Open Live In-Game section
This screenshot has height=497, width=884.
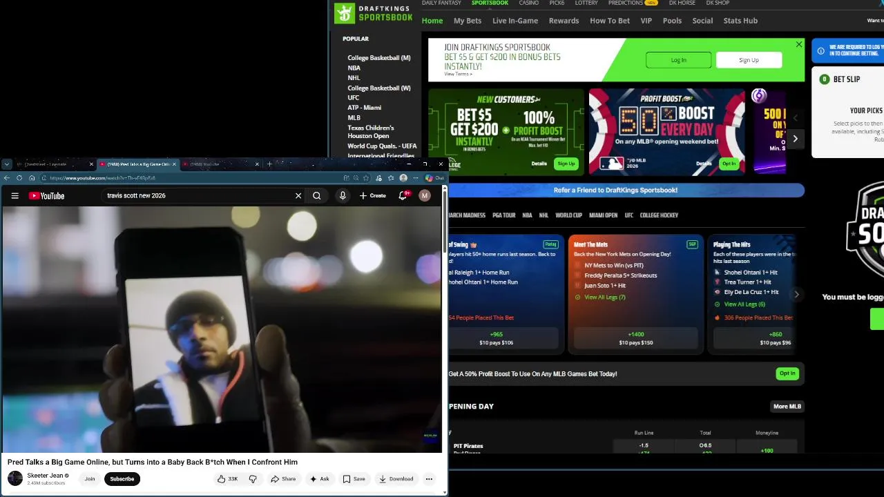(x=515, y=21)
